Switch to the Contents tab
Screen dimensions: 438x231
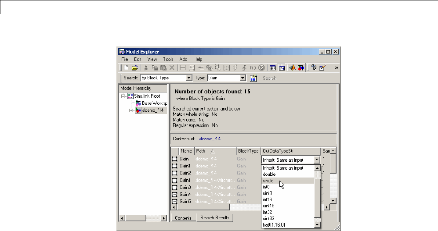pyautogui.click(x=183, y=218)
